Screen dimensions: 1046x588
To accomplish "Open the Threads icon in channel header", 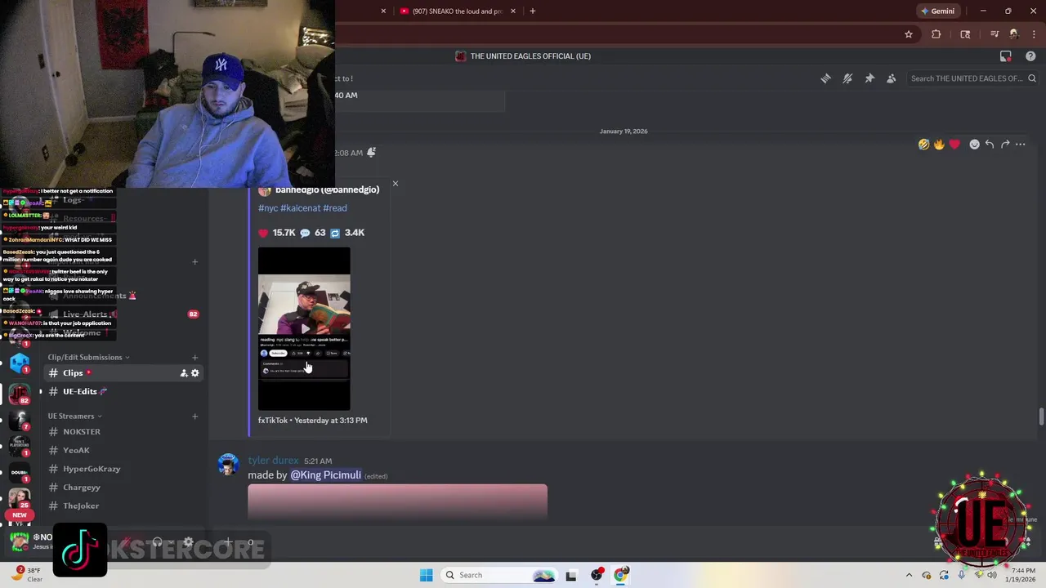I will pyautogui.click(x=825, y=78).
